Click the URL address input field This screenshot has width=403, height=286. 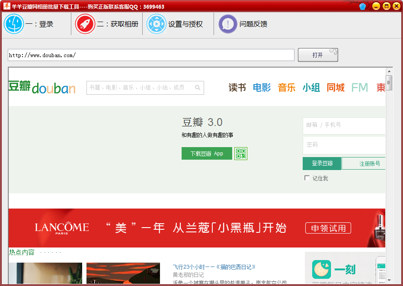coord(151,55)
